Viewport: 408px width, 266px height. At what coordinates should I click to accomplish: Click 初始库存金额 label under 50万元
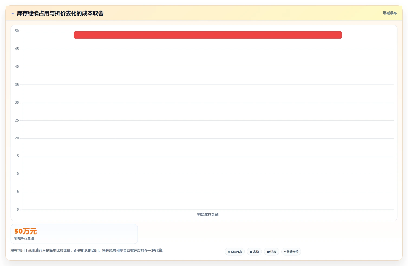click(24, 238)
